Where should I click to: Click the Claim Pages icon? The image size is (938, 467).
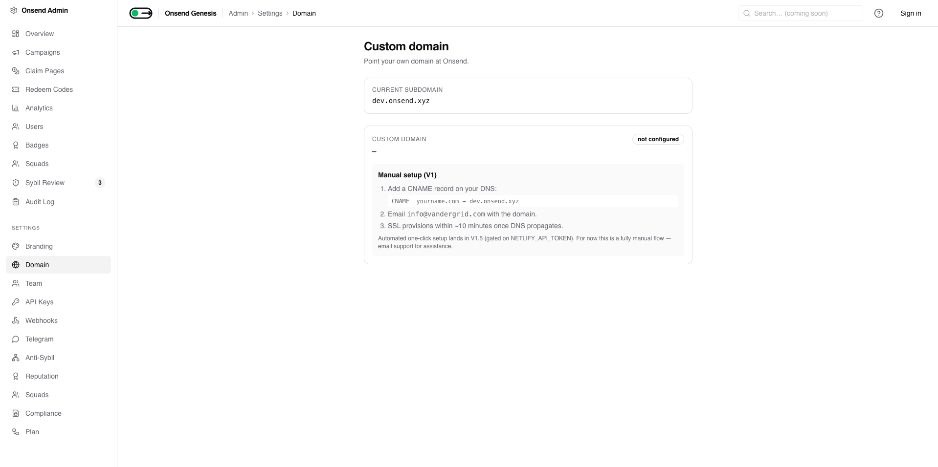(x=16, y=71)
